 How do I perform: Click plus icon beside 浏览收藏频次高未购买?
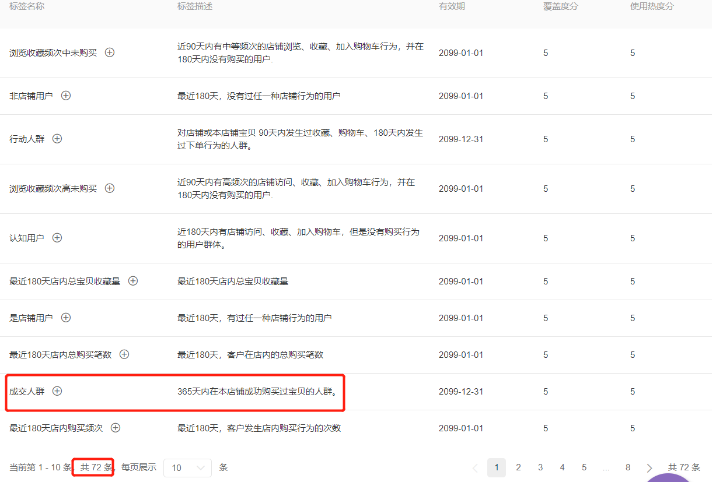110,188
